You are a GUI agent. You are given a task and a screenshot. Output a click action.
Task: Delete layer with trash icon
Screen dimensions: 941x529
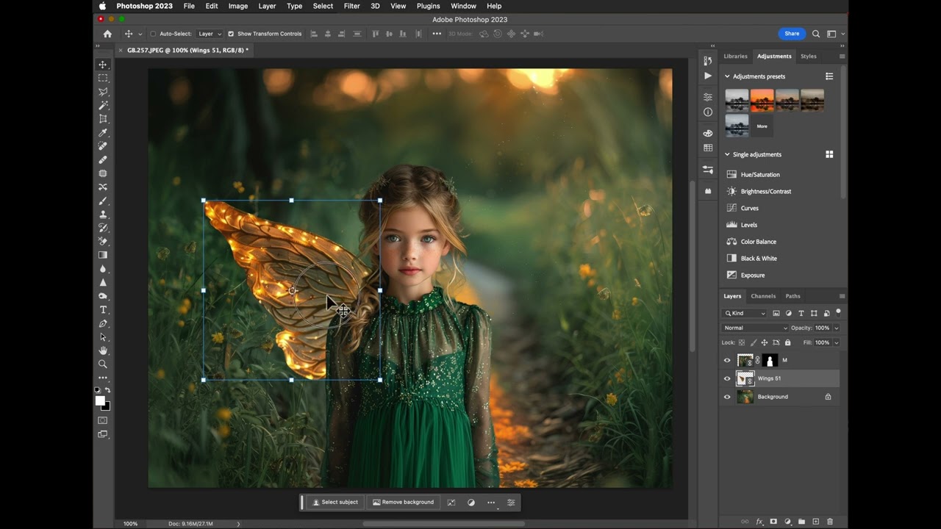click(x=830, y=522)
